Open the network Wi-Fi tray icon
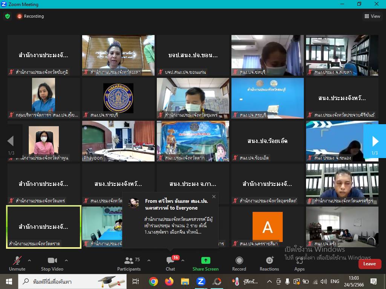The width and height of the screenshot is (386, 289). coord(315,281)
